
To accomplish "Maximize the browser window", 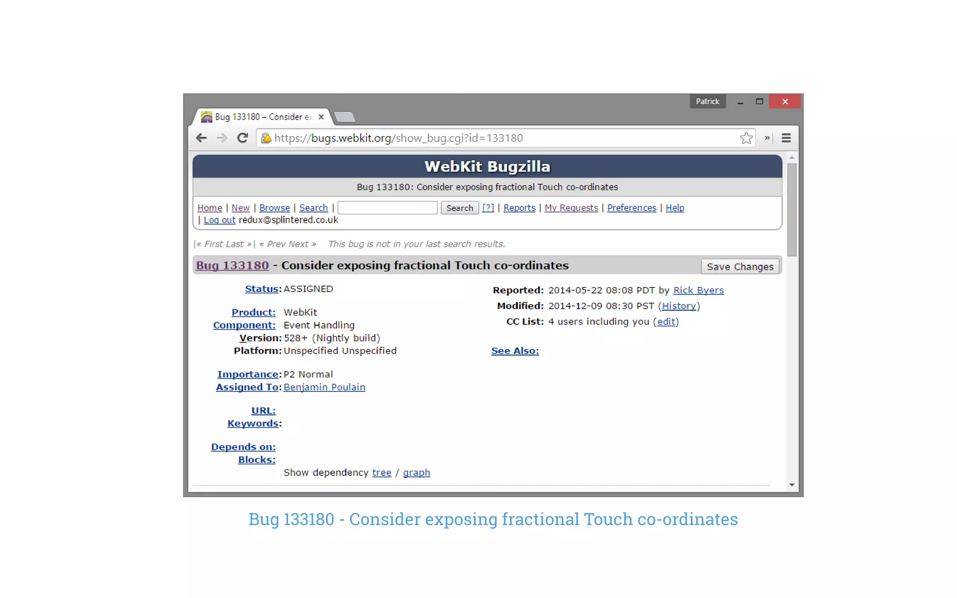I will pyautogui.click(x=759, y=101).
